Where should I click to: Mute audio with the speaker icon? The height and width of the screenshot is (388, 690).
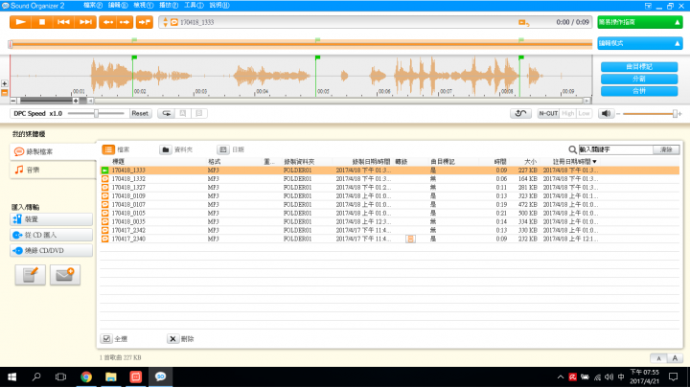[606, 113]
